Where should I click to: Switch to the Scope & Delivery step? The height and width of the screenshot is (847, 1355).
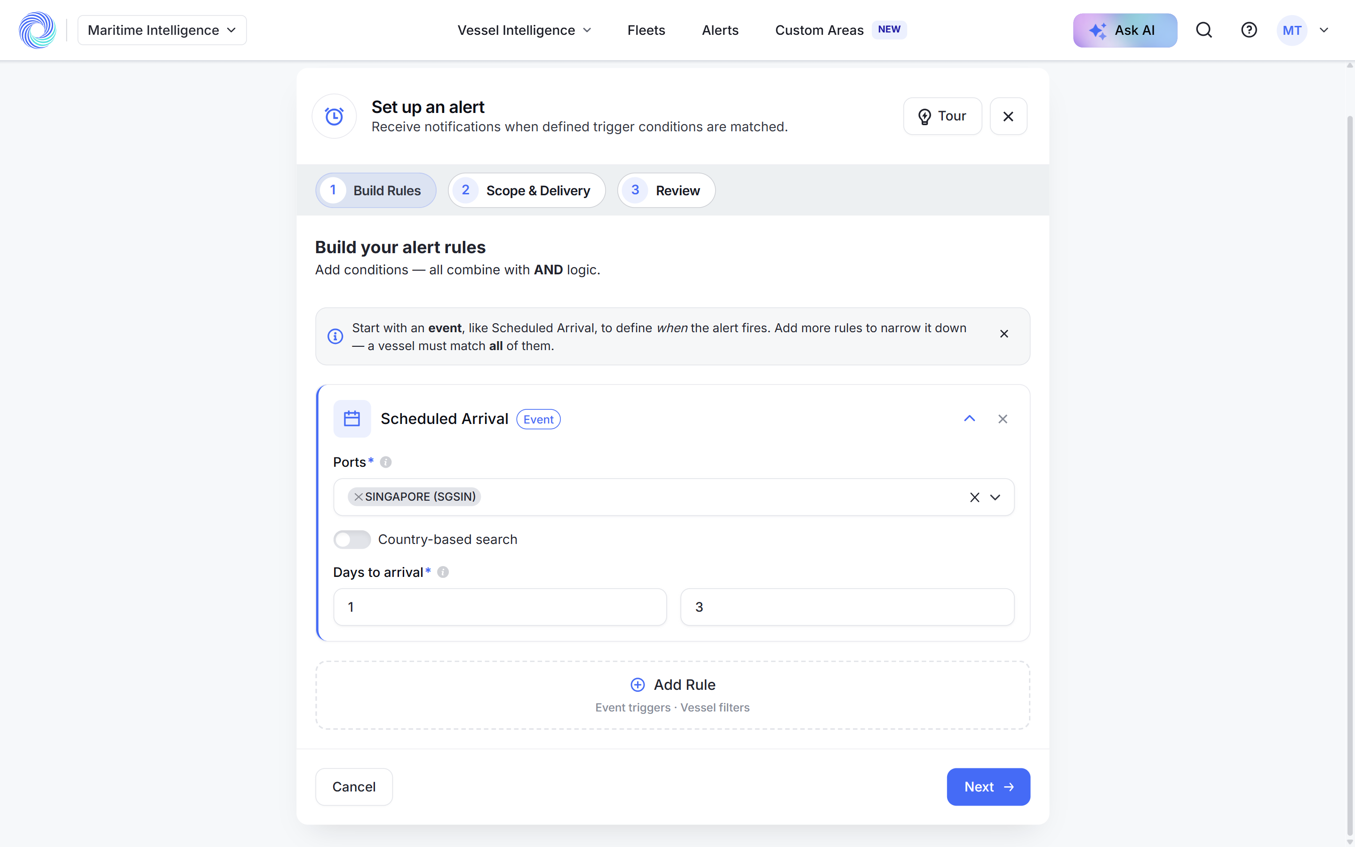[x=526, y=191]
